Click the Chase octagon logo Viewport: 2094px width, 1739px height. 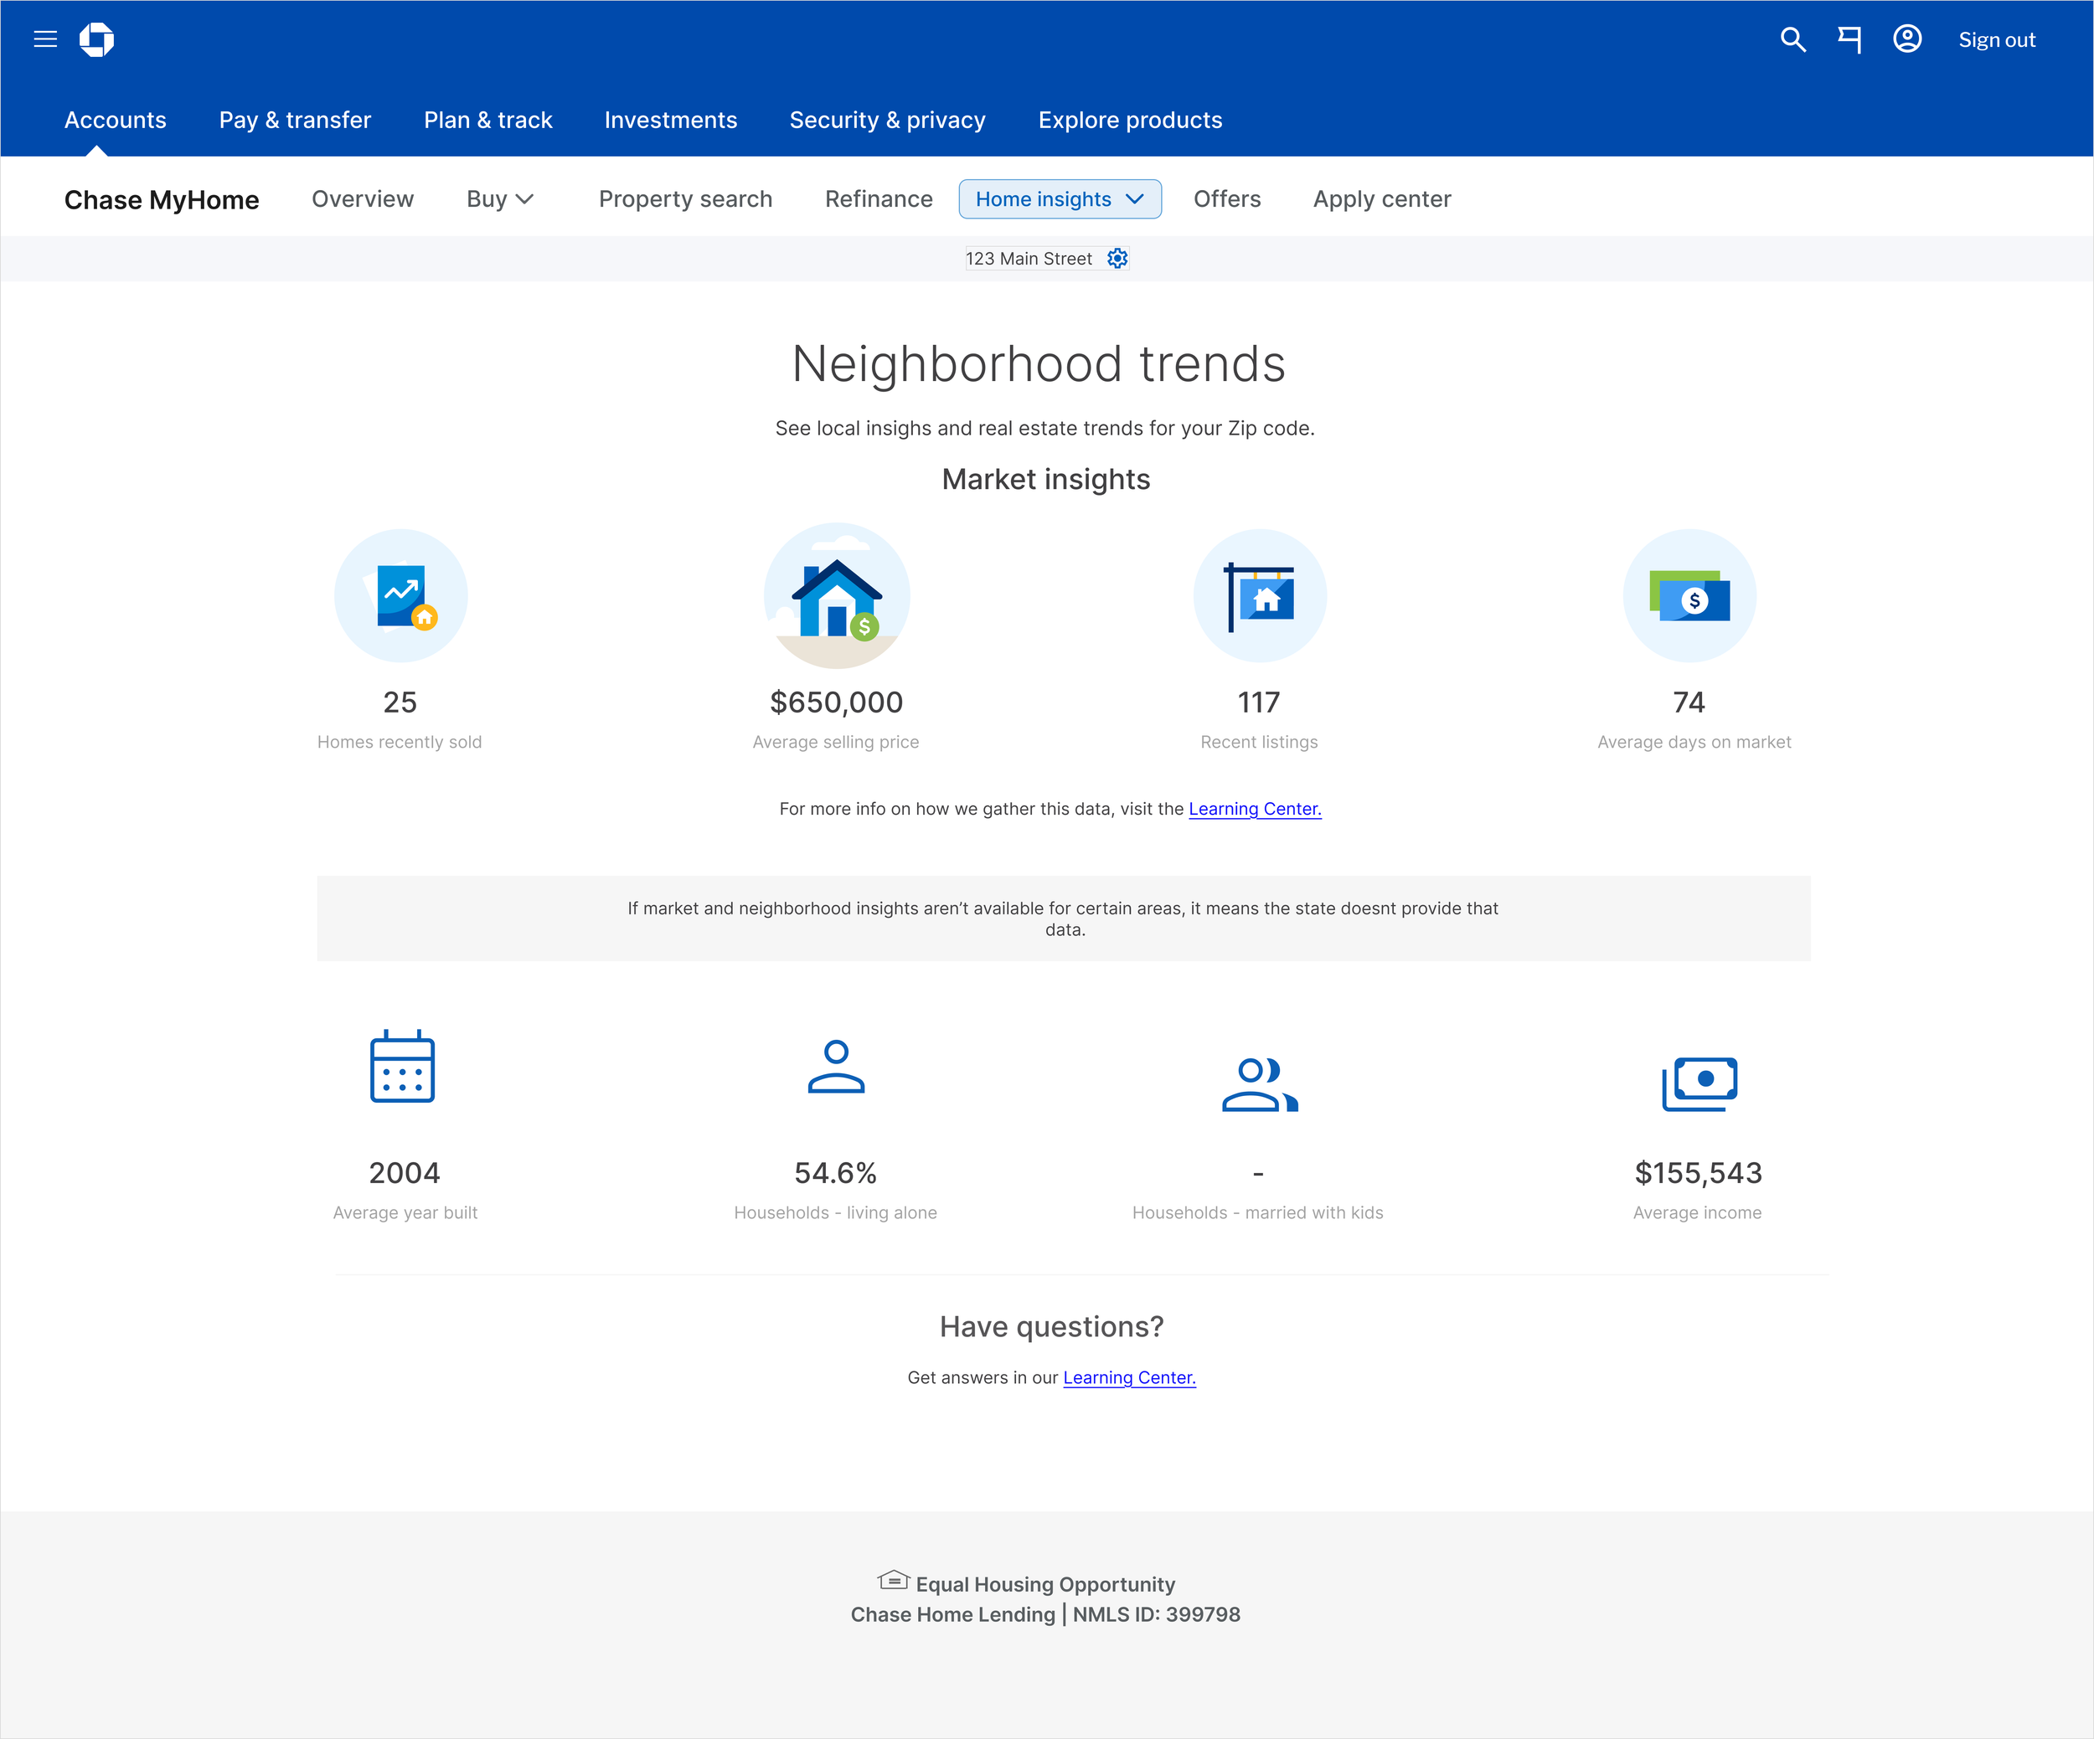[x=96, y=40]
